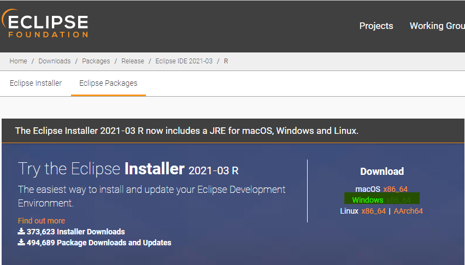Open the Projects menu in header
Screen dimensions: 465x265
[x=376, y=26]
